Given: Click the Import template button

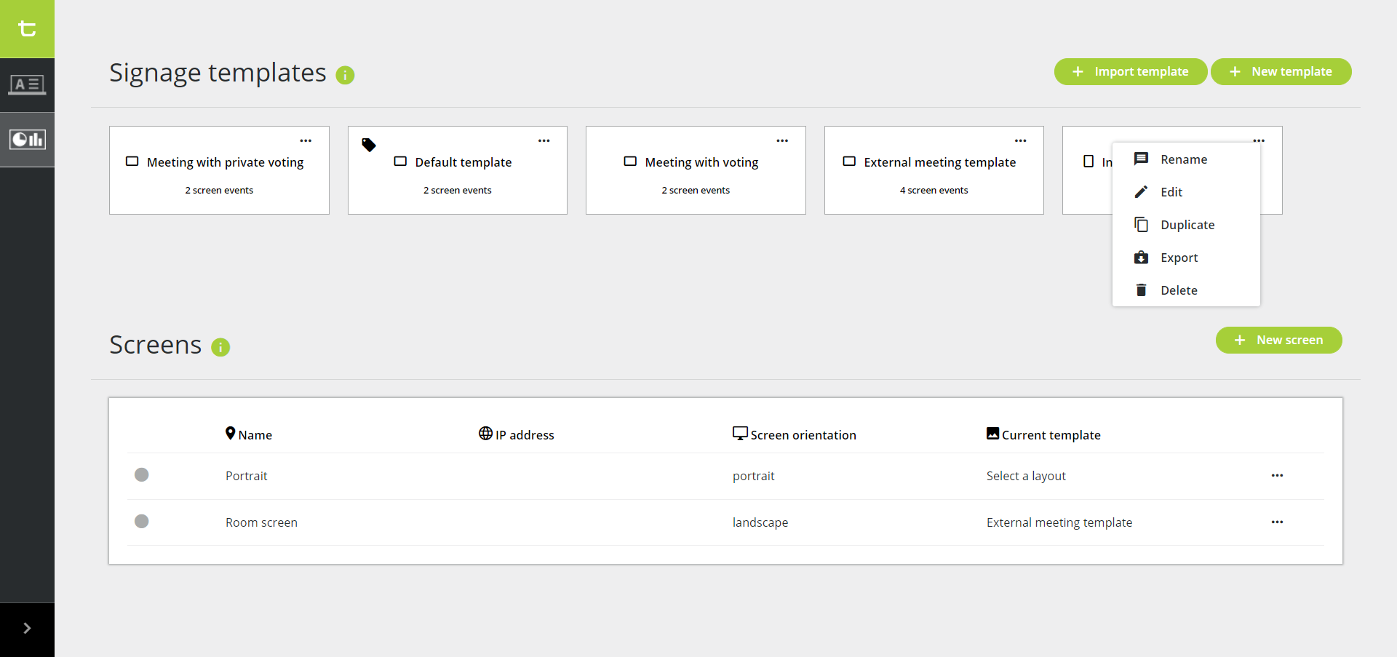Looking at the screenshot, I should [1131, 71].
